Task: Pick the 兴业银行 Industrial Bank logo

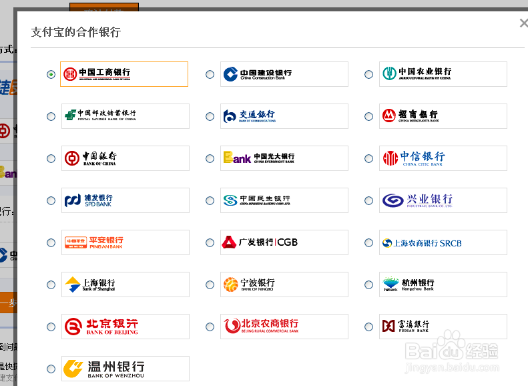Action: point(443,200)
